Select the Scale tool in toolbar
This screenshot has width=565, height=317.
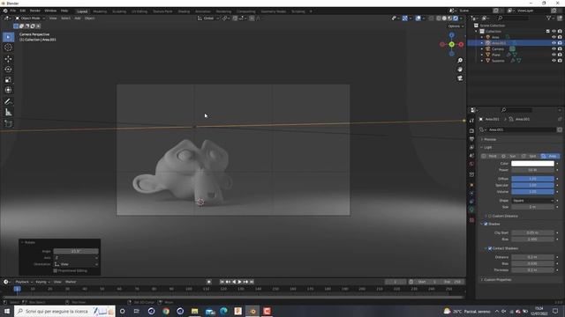click(x=8, y=79)
